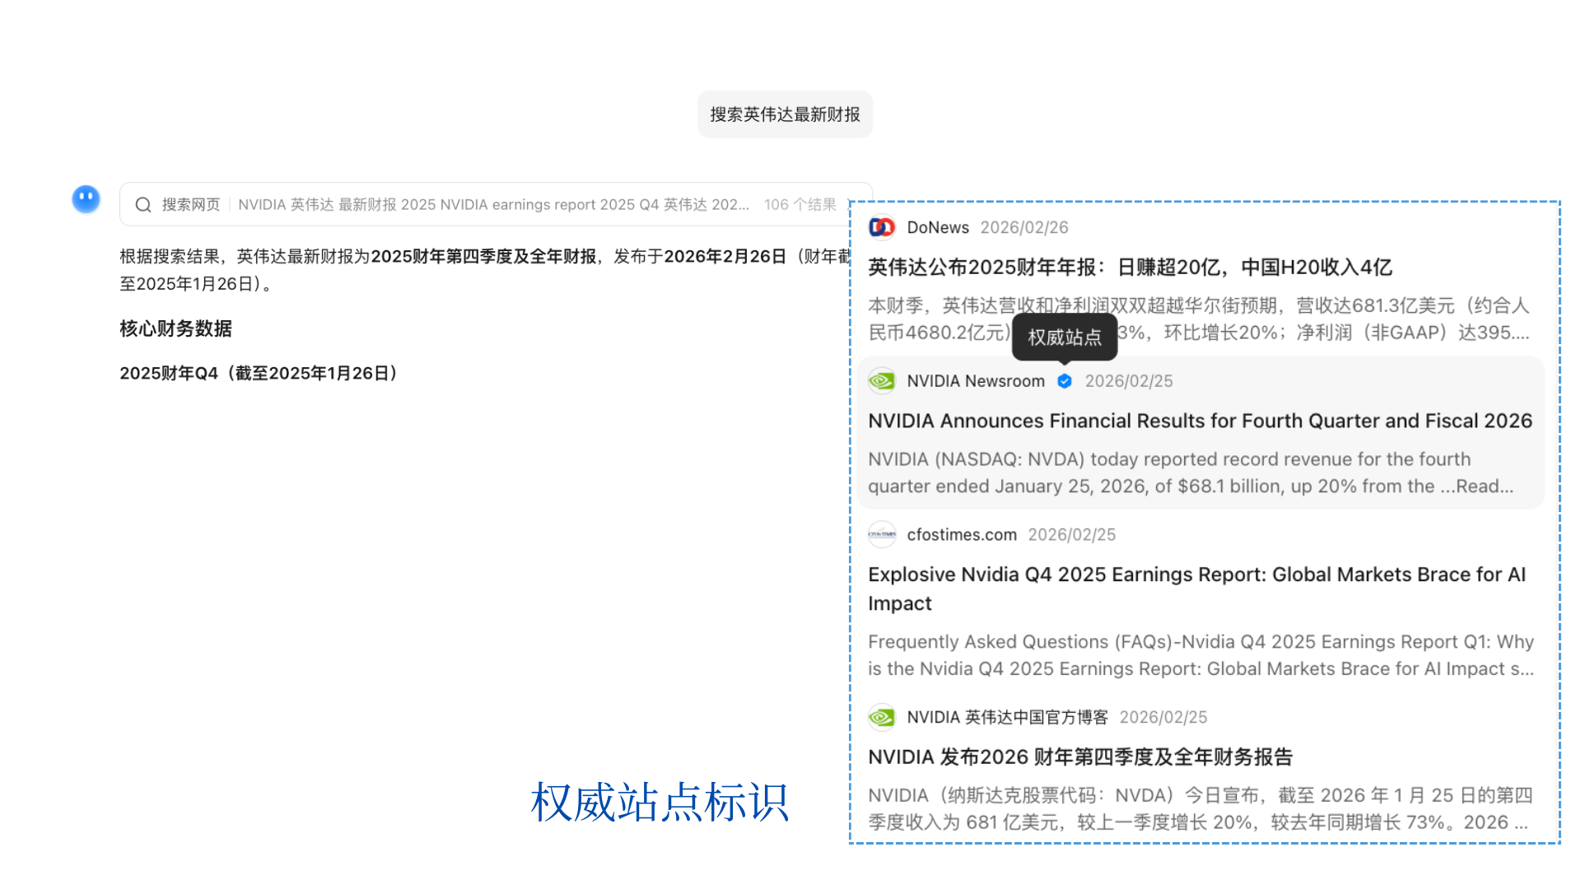Click the user message 搜索英伟达最新财报

coord(785,114)
